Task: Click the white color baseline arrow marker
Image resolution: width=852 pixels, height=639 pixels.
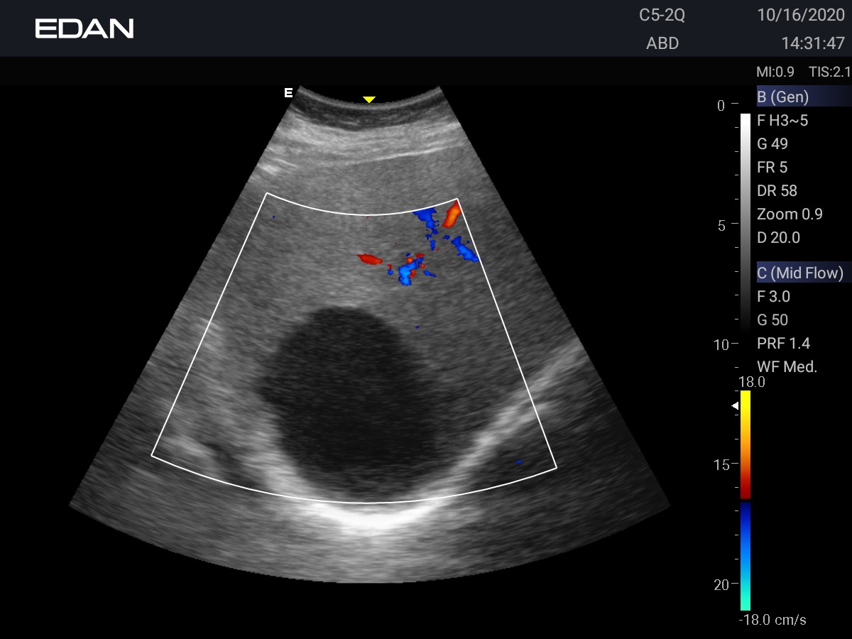Action: tap(736, 405)
